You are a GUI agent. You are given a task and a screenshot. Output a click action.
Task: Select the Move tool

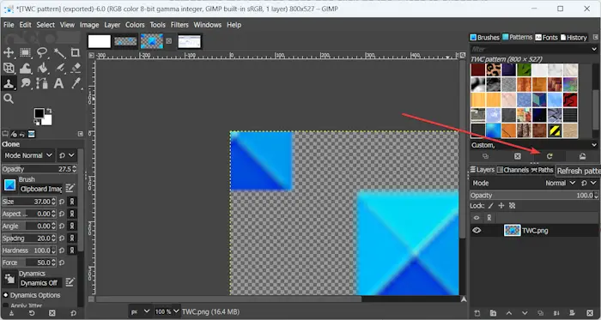pyautogui.click(x=9, y=52)
